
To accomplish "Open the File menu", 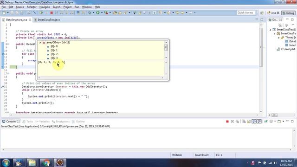I will [x=4, y=7].
